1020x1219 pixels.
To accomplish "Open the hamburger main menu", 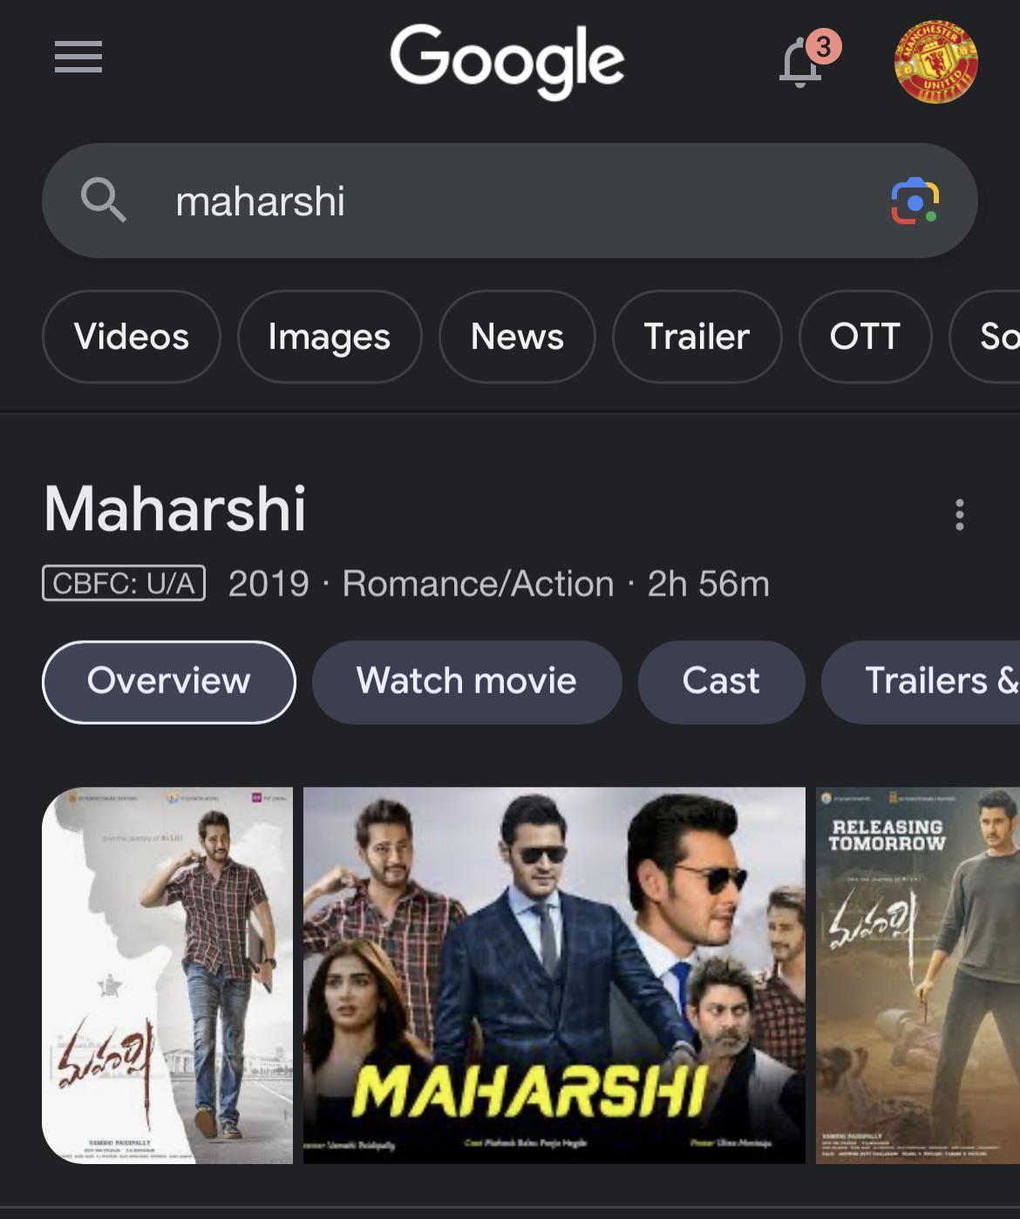I will [78, 58].
